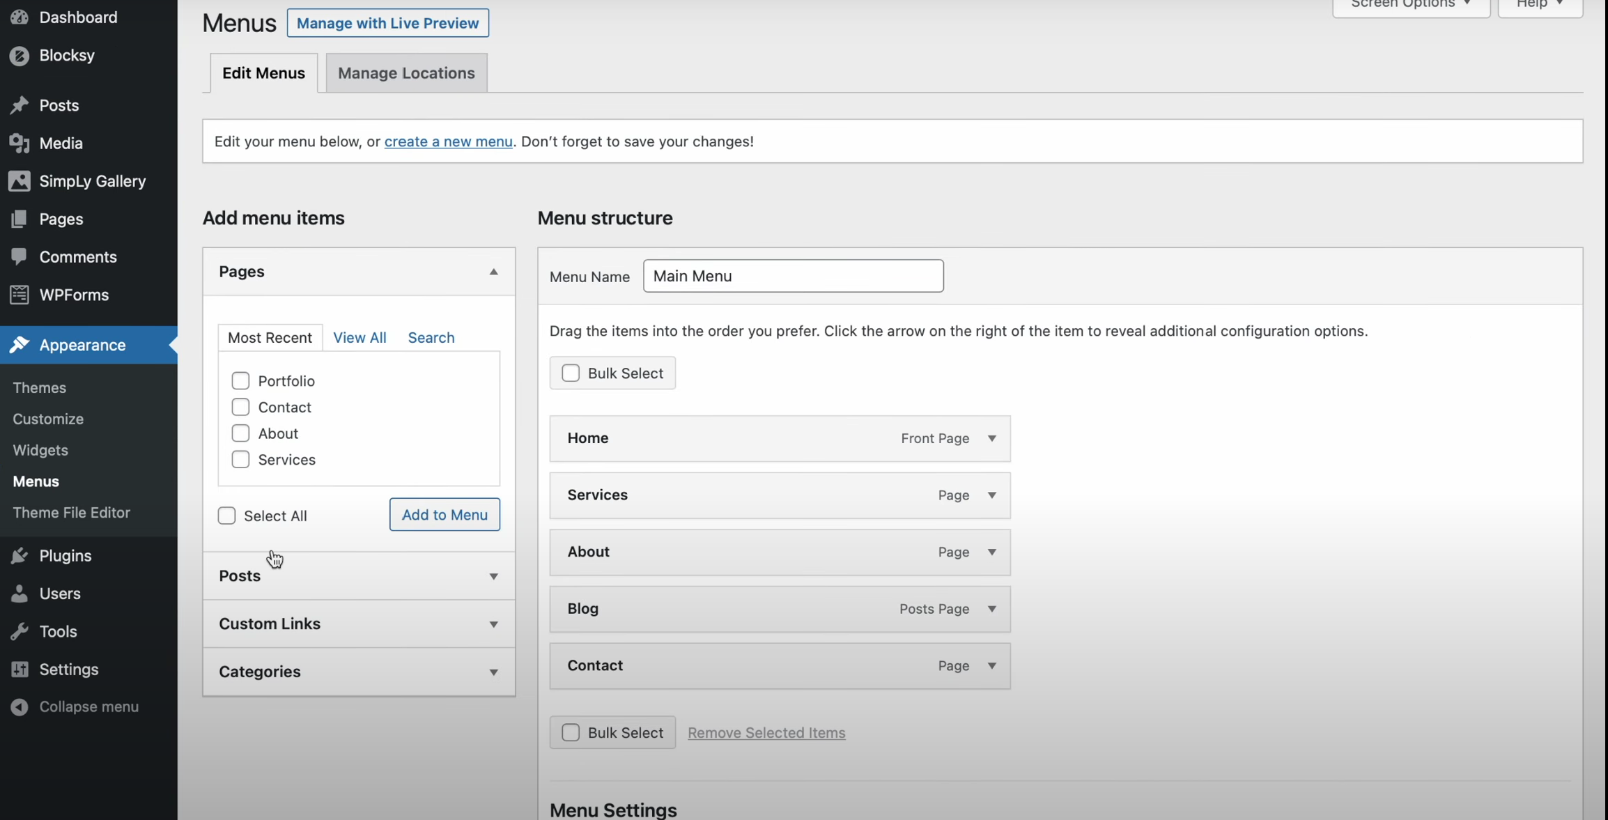Open the View All pages tab
This screenshot has width=1608, height=820.
[360, 338]
